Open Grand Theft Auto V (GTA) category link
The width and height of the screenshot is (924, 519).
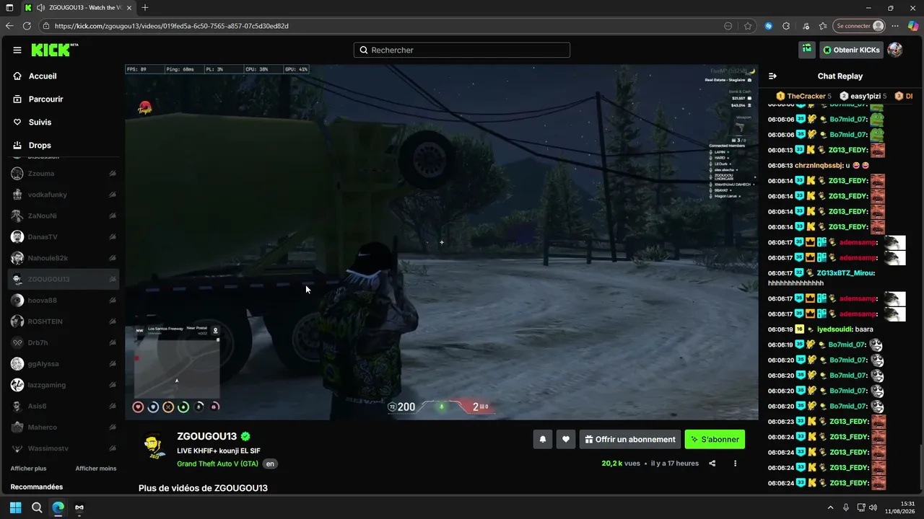point(217,463)
